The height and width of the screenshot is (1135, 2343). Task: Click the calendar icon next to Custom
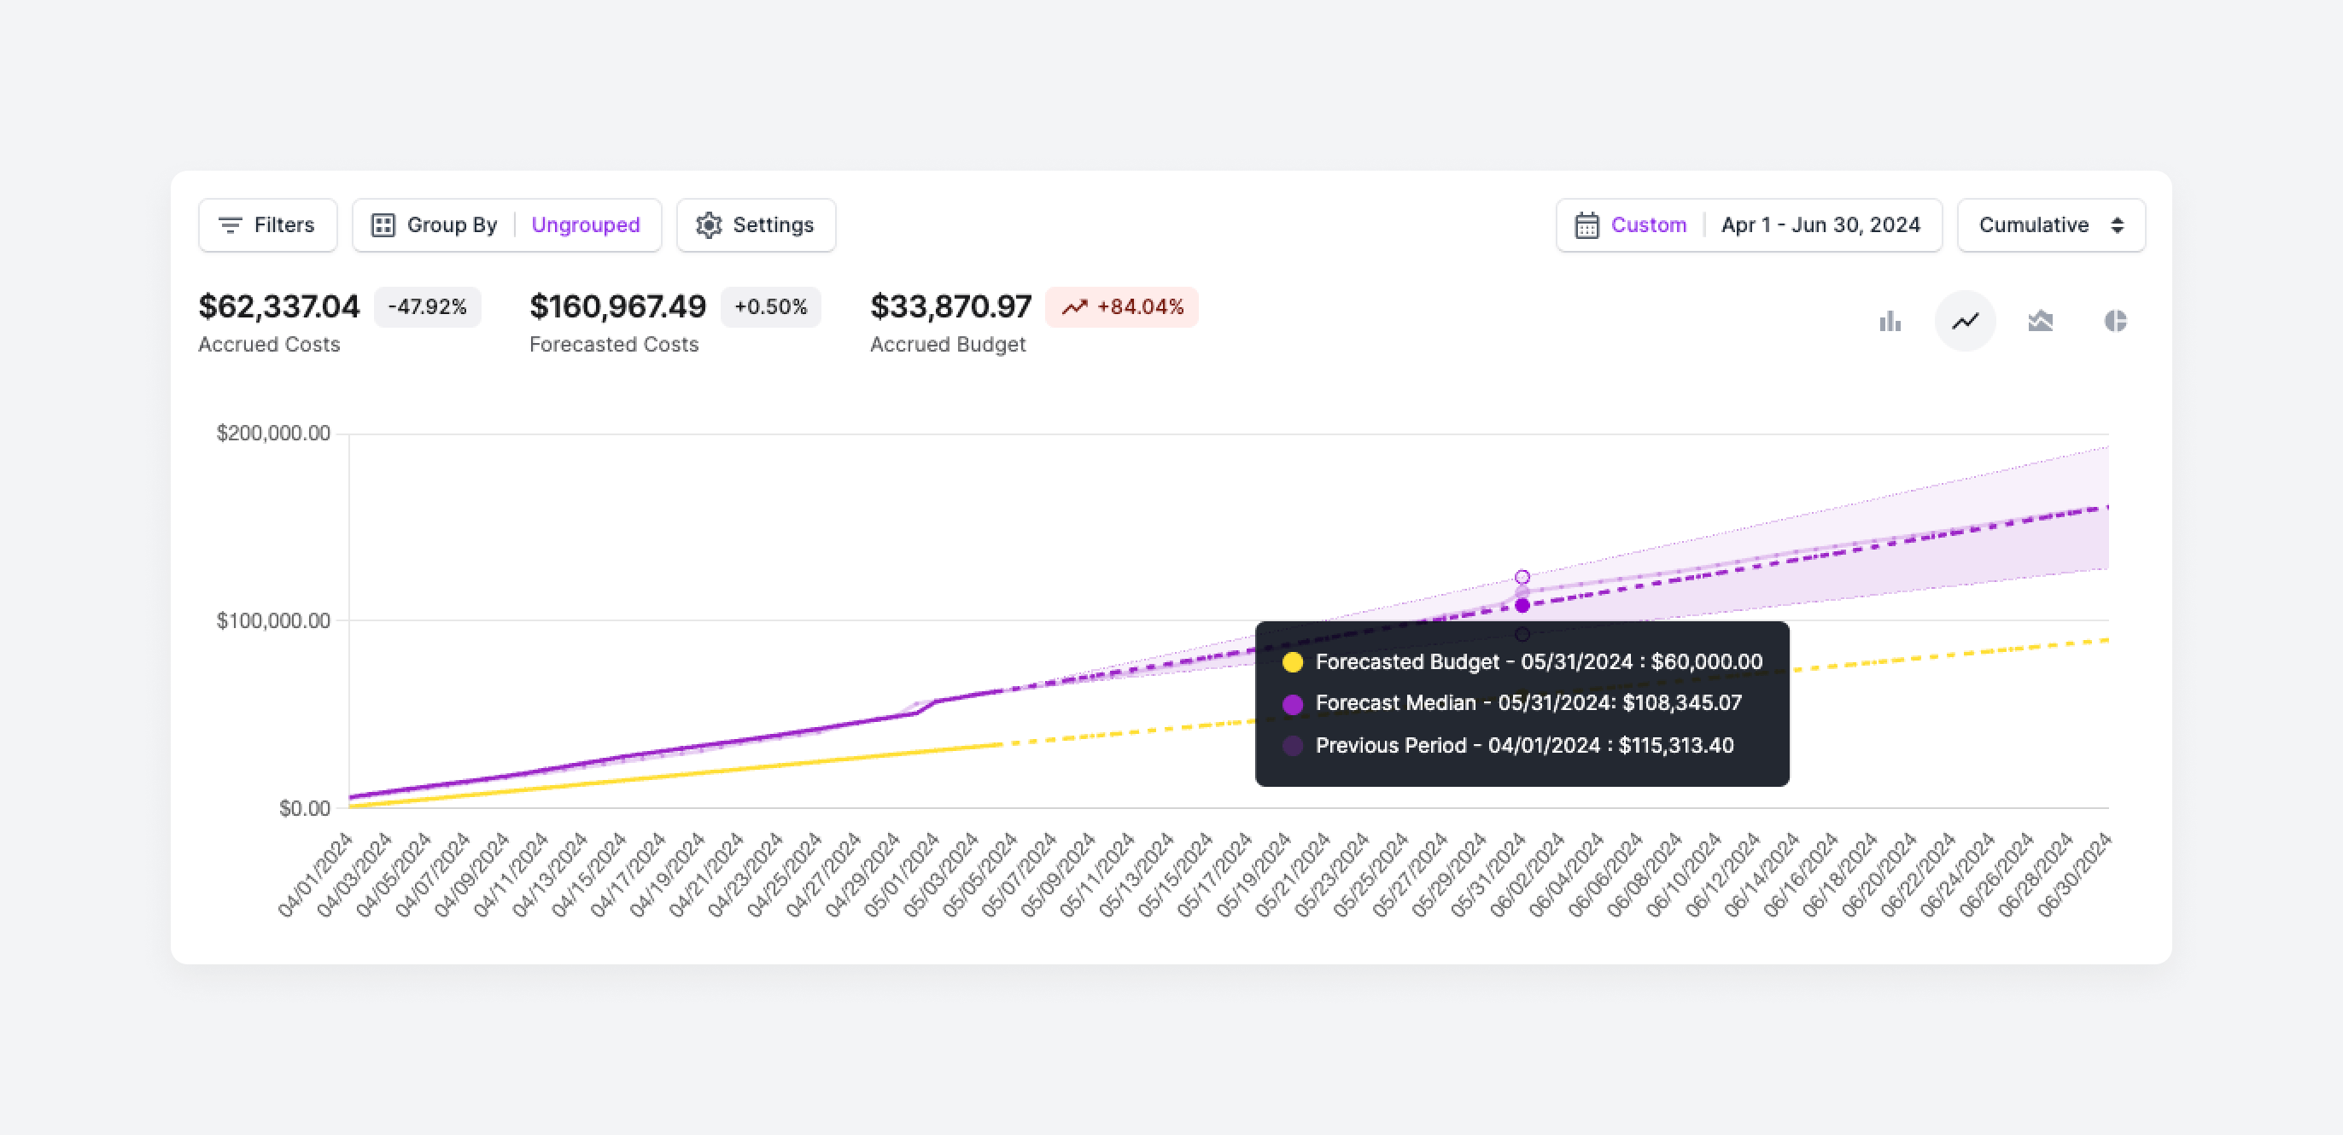1586,224
